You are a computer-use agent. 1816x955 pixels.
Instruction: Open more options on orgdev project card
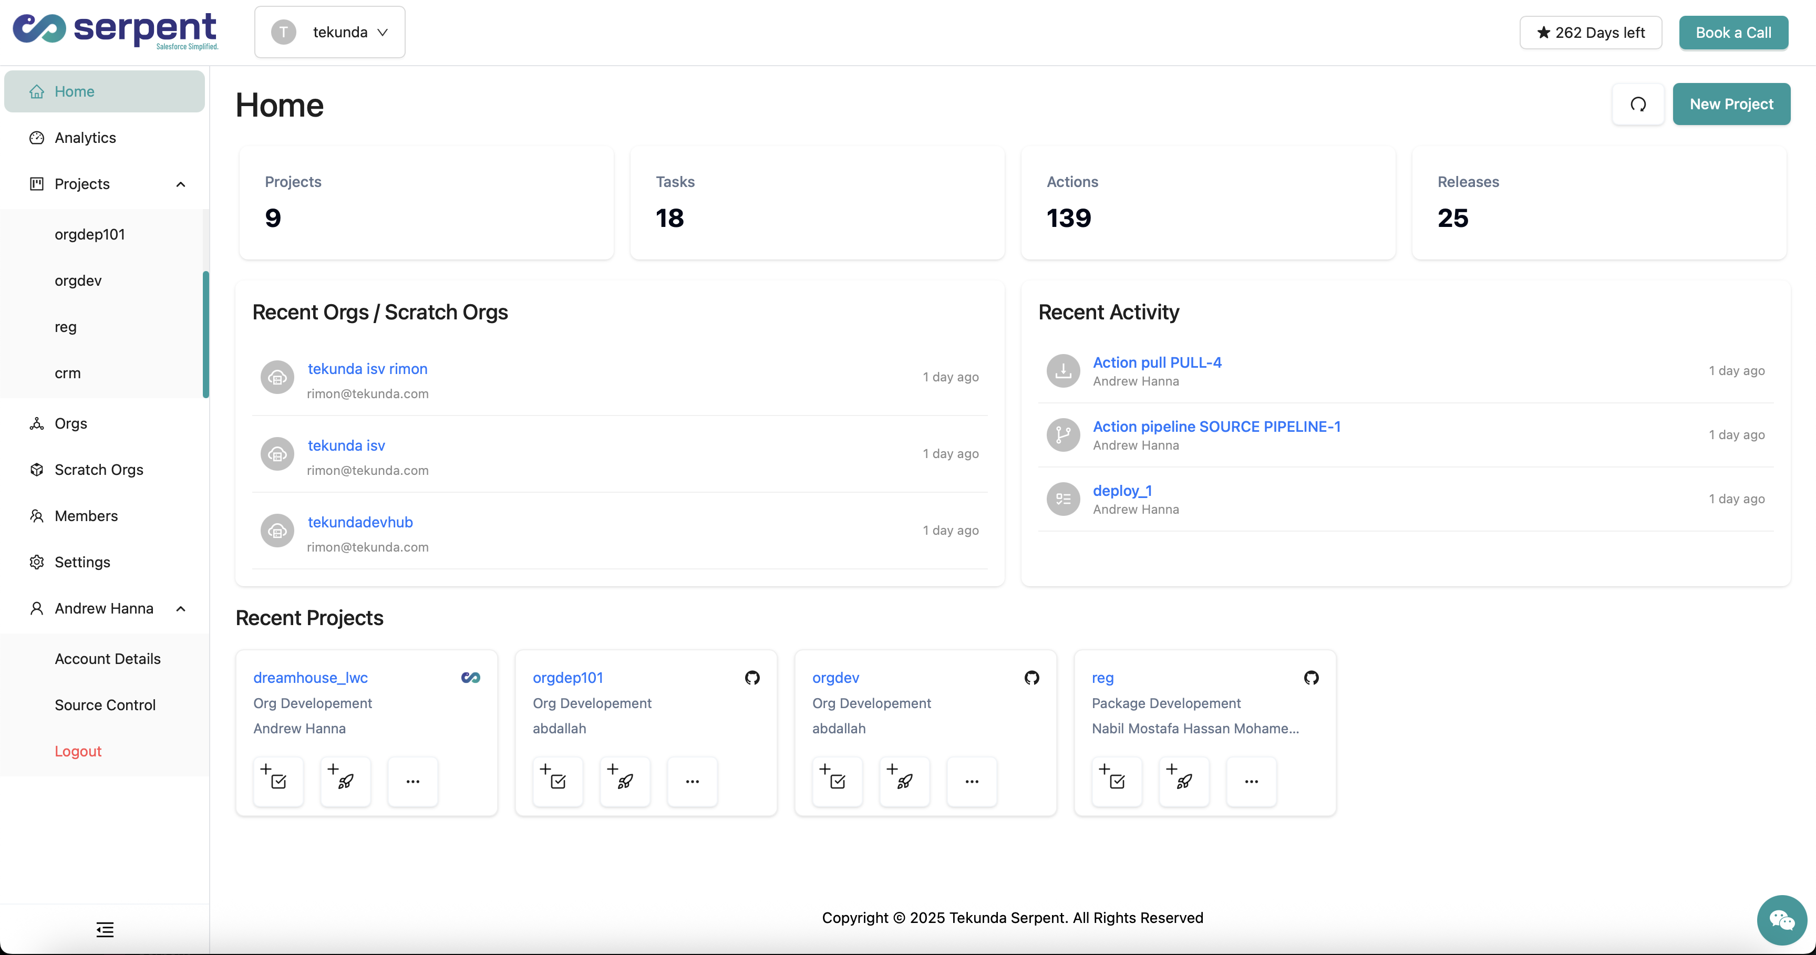coord(972,781)
